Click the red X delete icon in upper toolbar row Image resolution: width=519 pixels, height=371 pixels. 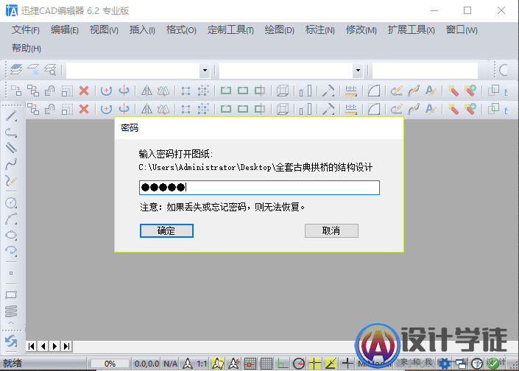pyautogui.click(x=84, y=91)
